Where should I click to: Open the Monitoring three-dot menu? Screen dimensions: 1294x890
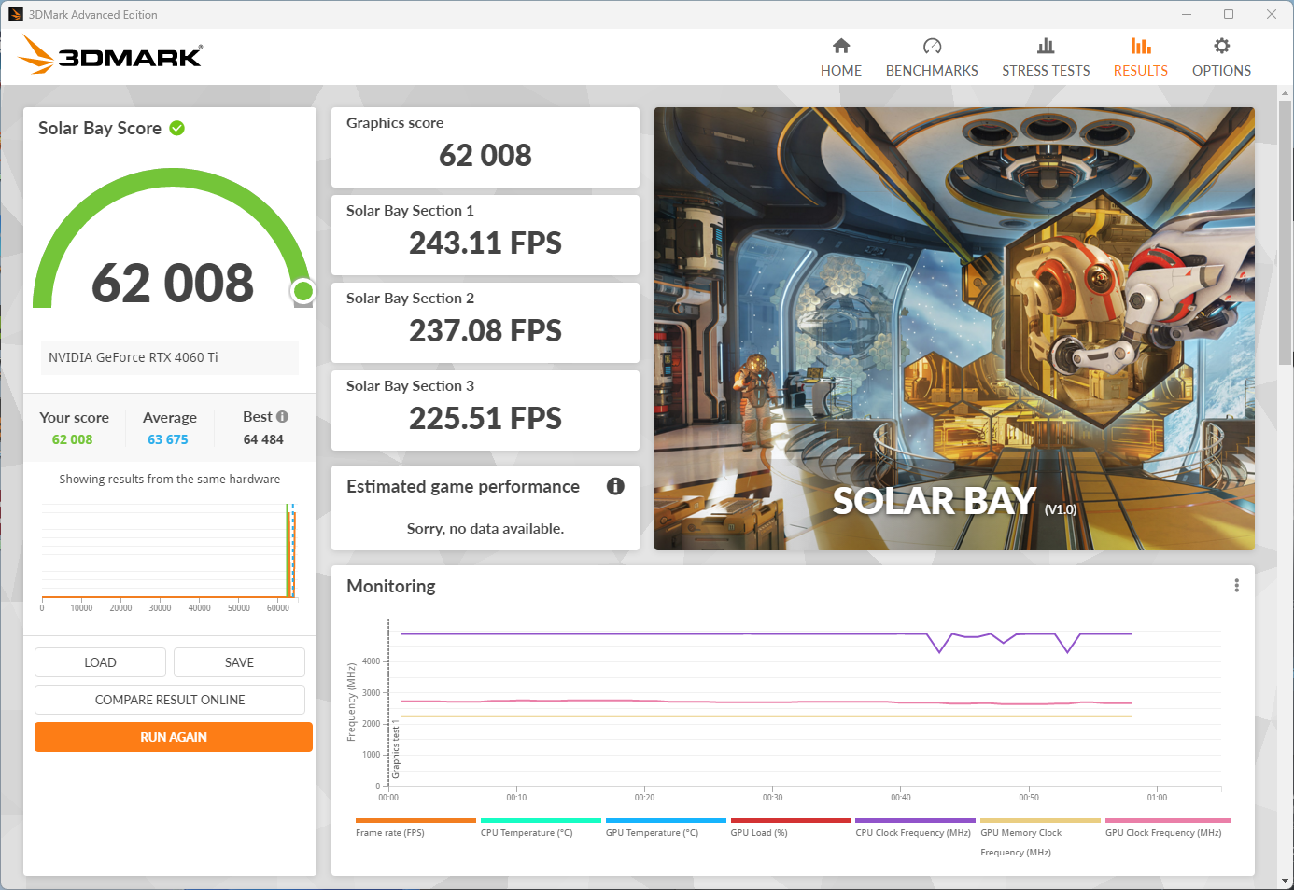1236,586
